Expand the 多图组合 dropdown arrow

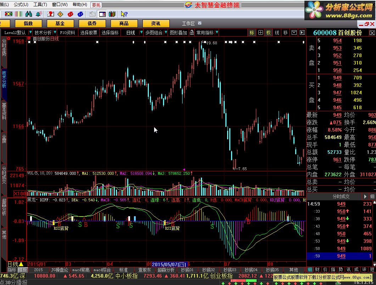(x=166, y=32)
